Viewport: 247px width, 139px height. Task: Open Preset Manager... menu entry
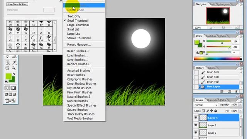pos(79,45)
